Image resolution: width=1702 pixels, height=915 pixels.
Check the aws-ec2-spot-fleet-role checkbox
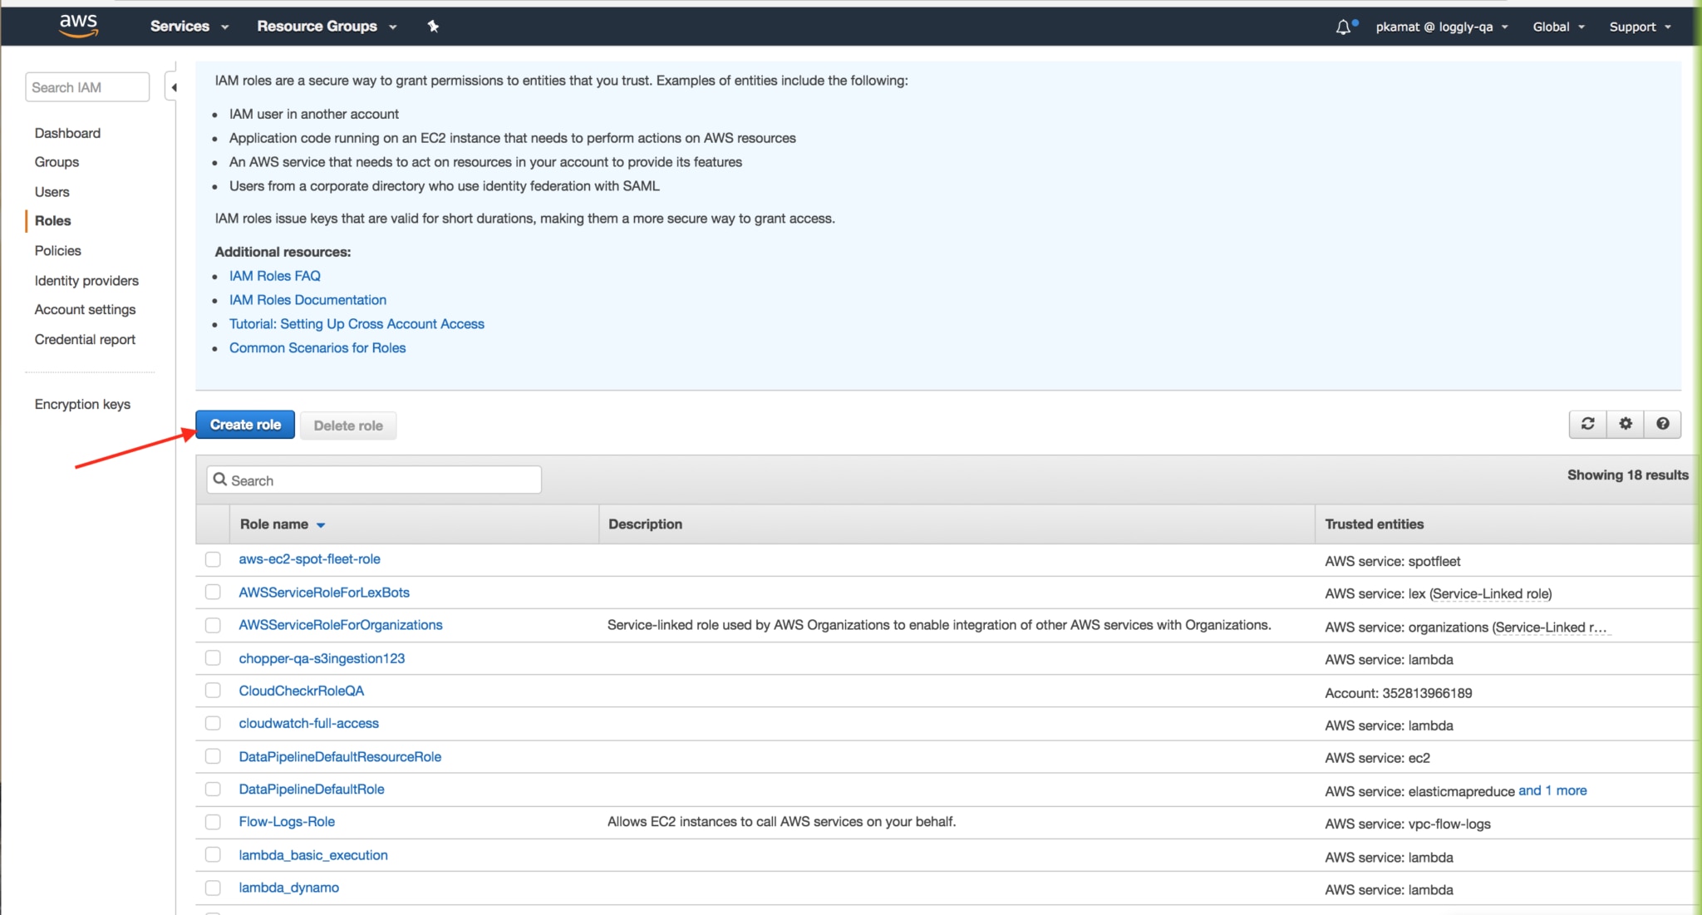tap(213, 559)
